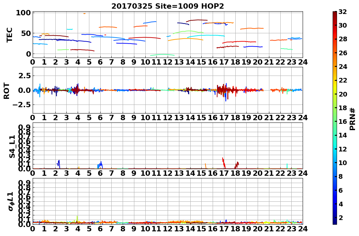Click hour 4 tick below σφL1 panel
Image resolution: width=359 pixels, height=236 pixels.
pyautogui.click(x=78, y=229)
